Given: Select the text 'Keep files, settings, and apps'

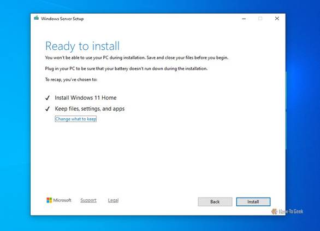Looking at the screenshot, I should [90, 108].
